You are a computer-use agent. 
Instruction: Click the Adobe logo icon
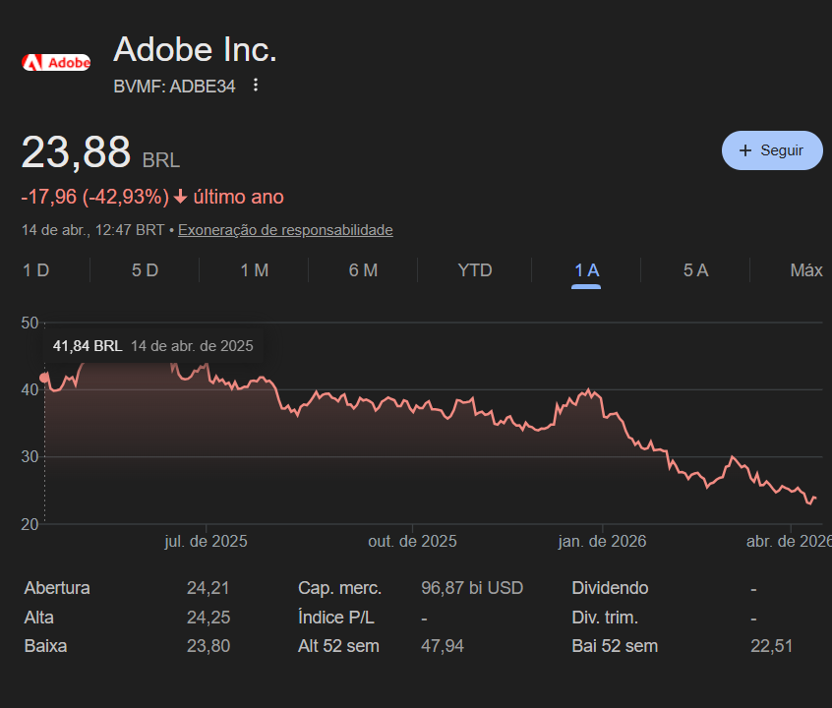tap(56, 63)
